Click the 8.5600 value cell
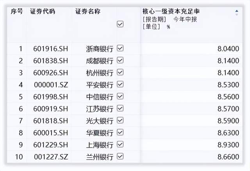Screen dimensions: 250x171 228,97
